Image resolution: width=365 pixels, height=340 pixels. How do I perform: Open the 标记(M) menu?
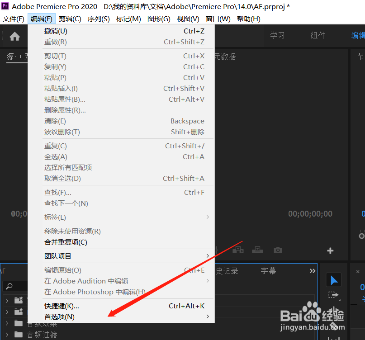pyautogui.click(x=128, y=19)
